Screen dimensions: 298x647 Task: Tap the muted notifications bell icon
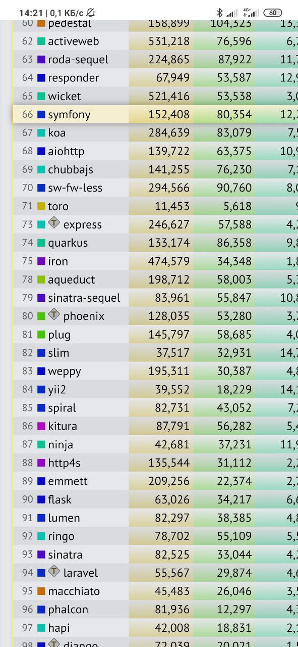click(91, 13)
